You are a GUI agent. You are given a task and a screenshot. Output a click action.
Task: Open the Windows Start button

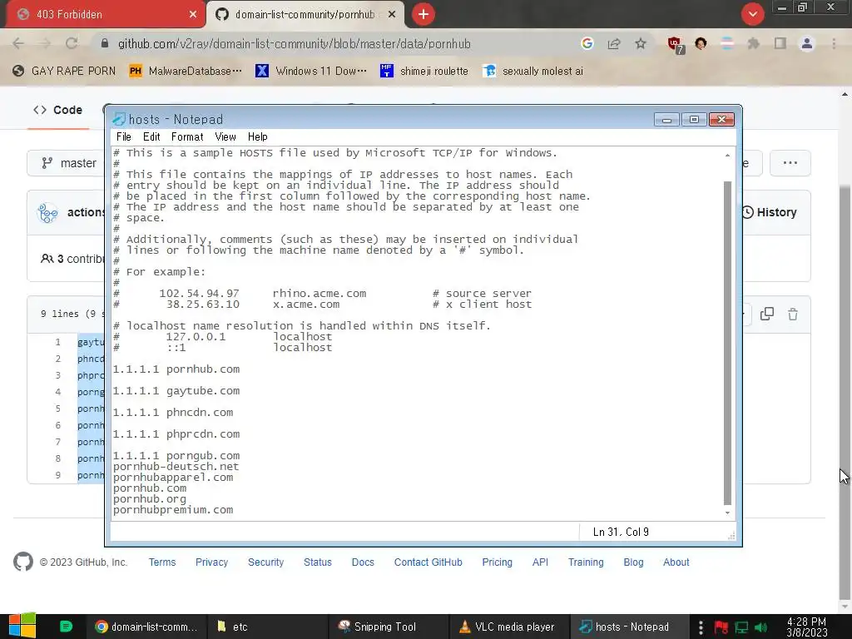(22, 627)
